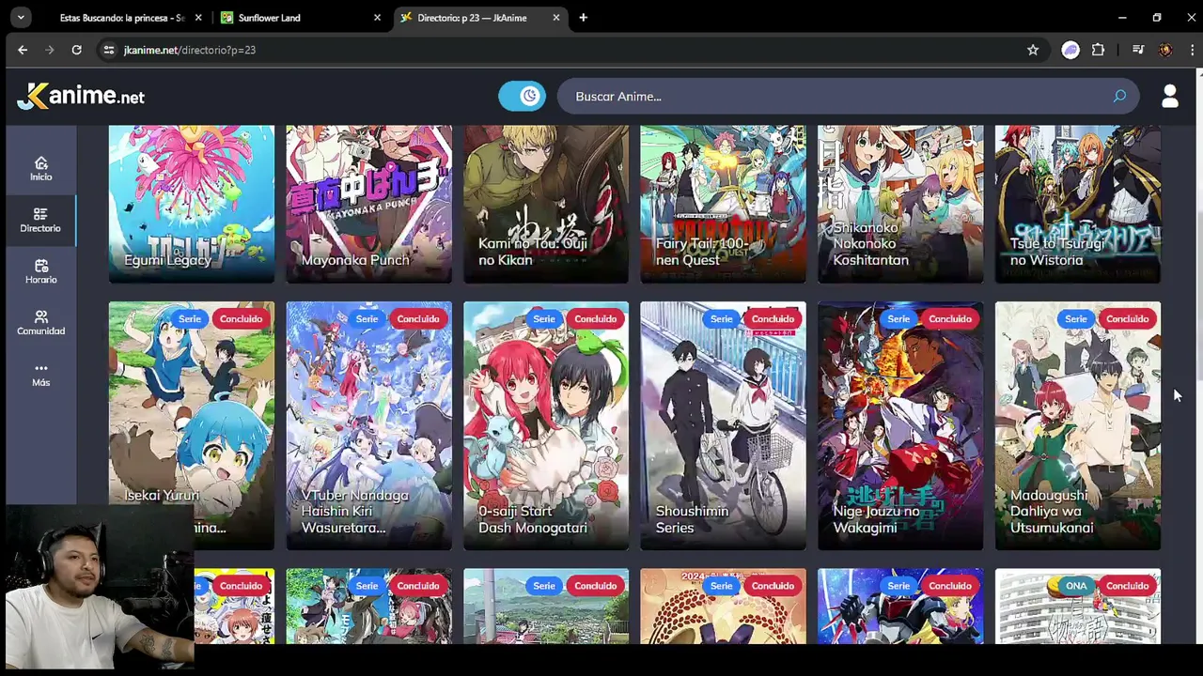Switch to the "Estas Buscando: la princesa" tab
1203x676 pixels.
tap(121, 17)
